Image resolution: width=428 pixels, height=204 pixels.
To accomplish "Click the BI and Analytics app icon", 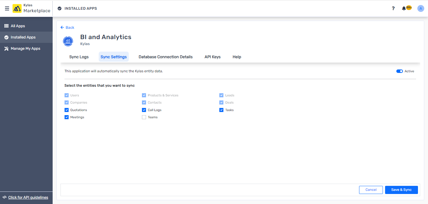I will pos(68,41).
